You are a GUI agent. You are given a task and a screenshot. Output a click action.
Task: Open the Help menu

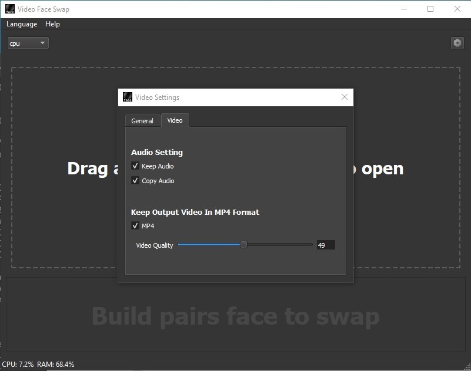[52, 24]
